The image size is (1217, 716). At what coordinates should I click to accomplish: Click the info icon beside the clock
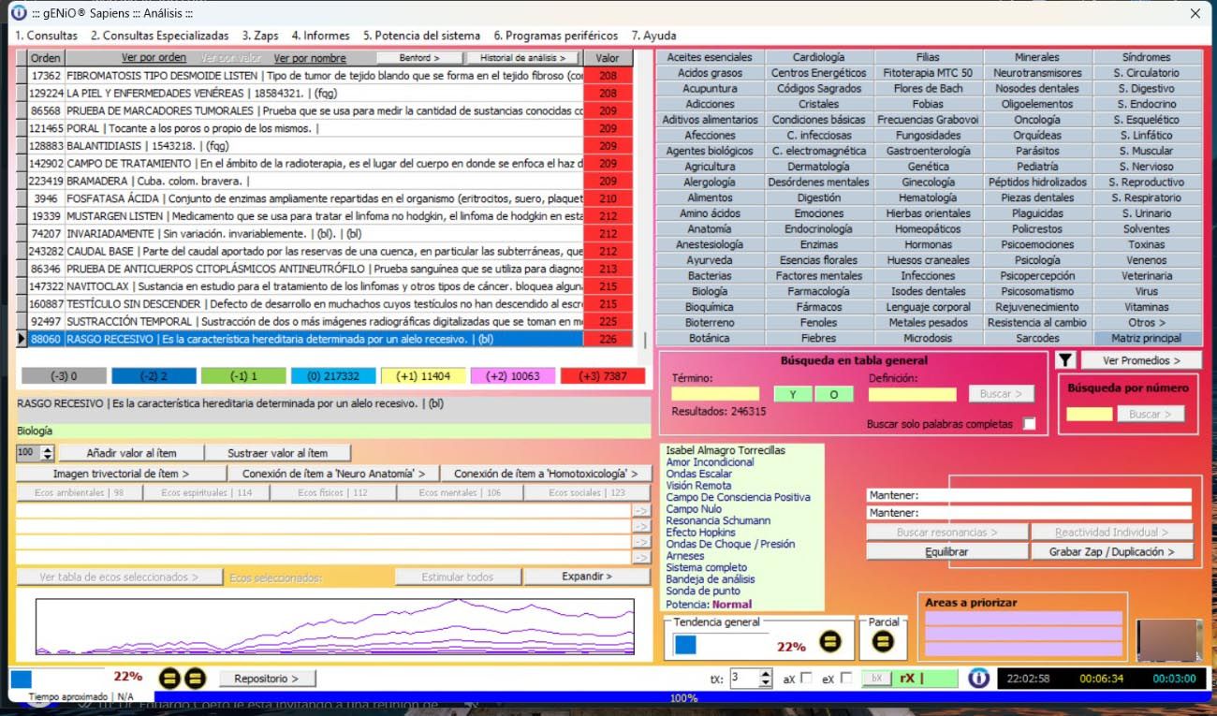click(978, 678)
